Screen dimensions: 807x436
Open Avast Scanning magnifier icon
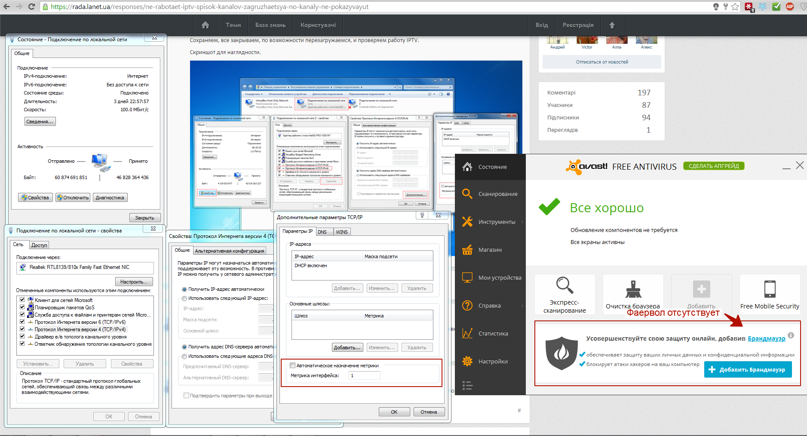click(x=467, y=194)
